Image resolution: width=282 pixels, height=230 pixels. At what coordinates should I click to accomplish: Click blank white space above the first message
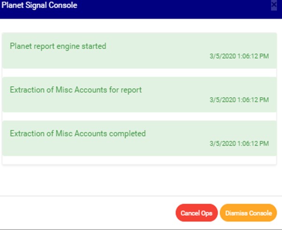139,26
